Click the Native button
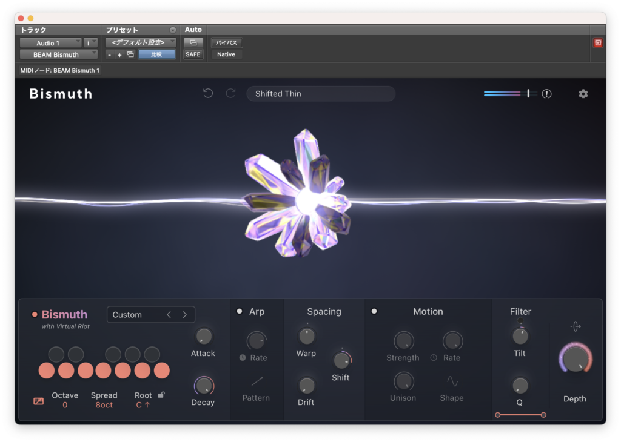Viewport: 621px width, 442px height. click(226, 54)
